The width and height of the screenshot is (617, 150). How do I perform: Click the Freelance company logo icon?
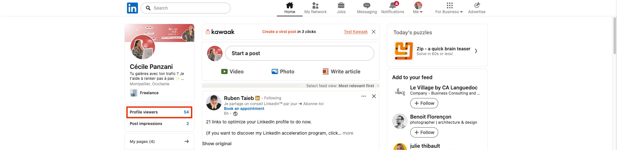pyautogui.click(x=133, y=93)
